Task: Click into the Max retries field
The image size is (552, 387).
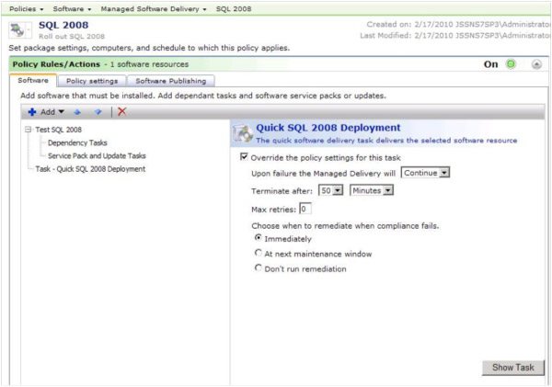Action: click(x=305, y=209)
